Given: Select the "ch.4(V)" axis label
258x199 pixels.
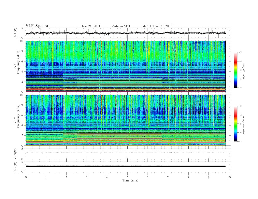Looking at the screenshot, I should pos(15,167).
